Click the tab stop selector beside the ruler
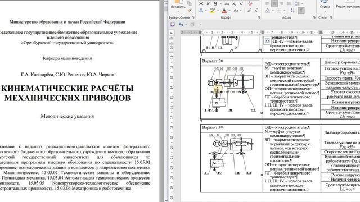 point(172,33)
